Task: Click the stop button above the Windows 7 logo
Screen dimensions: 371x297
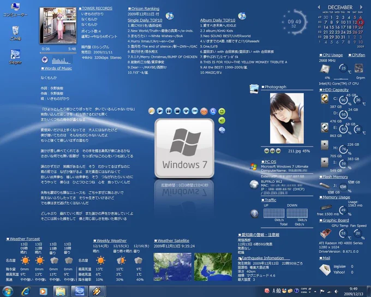Action: pyautogui.click(x=177, y=111)
